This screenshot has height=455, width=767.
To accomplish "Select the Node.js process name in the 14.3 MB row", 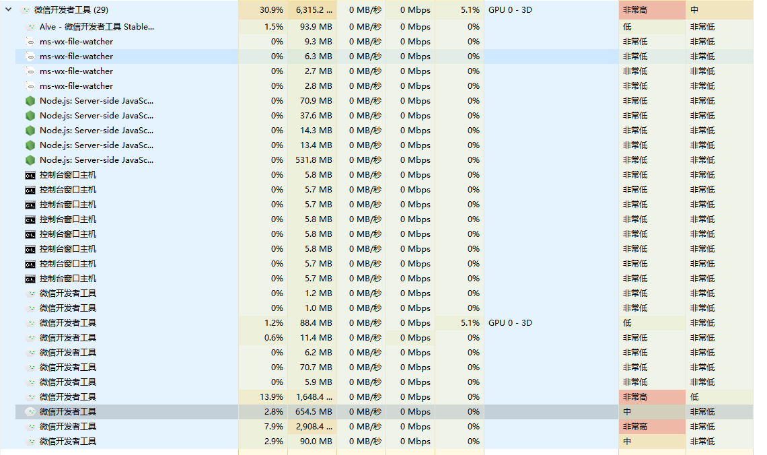I will (96, 131).
